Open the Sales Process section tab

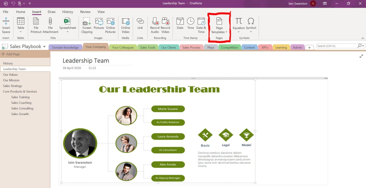(x=191, y=47)
